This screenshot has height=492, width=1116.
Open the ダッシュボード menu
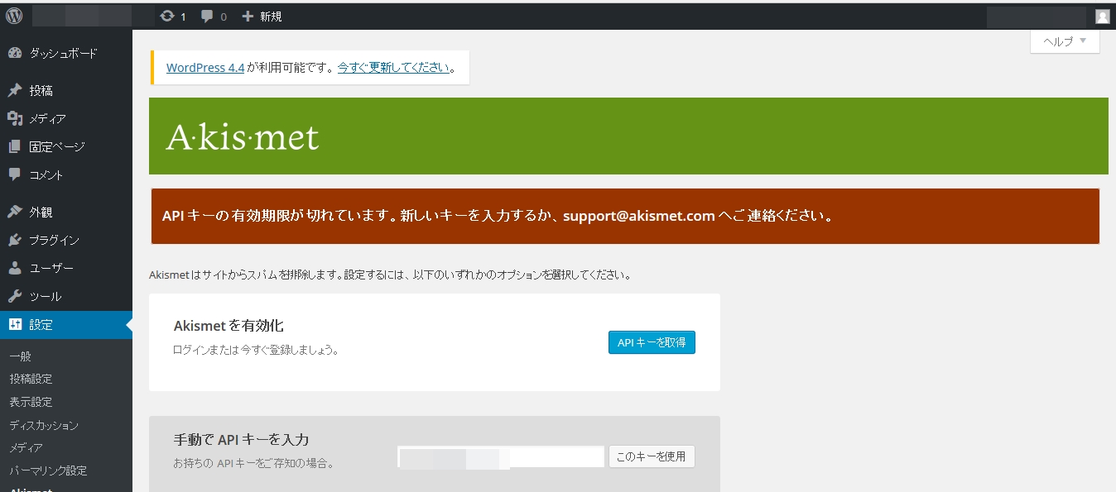pyautogui.click(x=66, y=53)
